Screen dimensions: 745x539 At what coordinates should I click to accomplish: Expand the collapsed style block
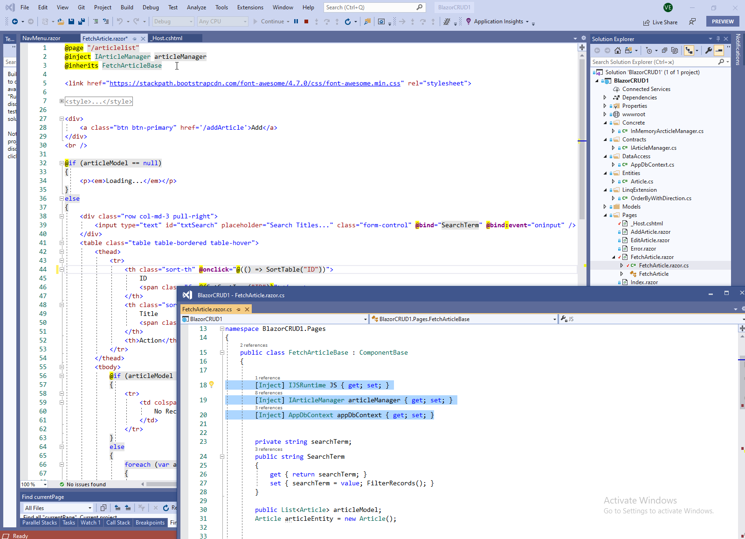point(62,101)
